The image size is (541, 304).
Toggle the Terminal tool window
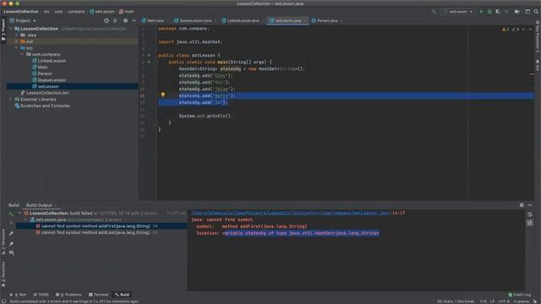(x=98, y=295)
